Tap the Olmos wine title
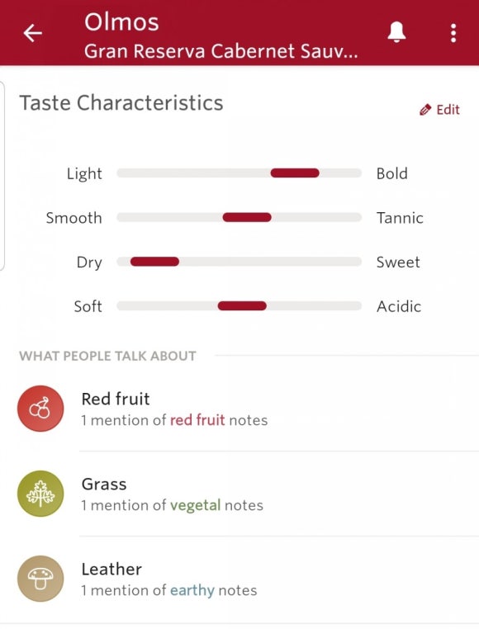Screen dimensions: 479x629 (x=121, y=22)
